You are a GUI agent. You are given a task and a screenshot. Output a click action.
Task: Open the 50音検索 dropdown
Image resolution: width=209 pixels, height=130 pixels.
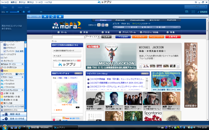tap(123, 37)
